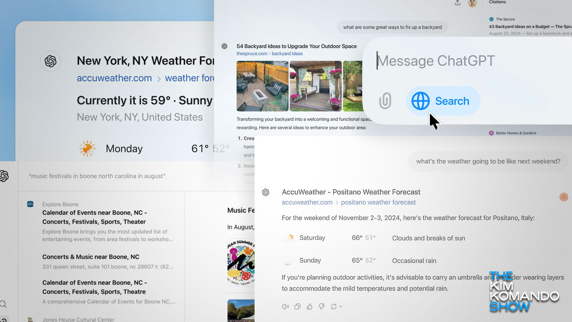Open the backyard ideas breadcrumb link
Screen dimensions: 572x322
[287, 54]
